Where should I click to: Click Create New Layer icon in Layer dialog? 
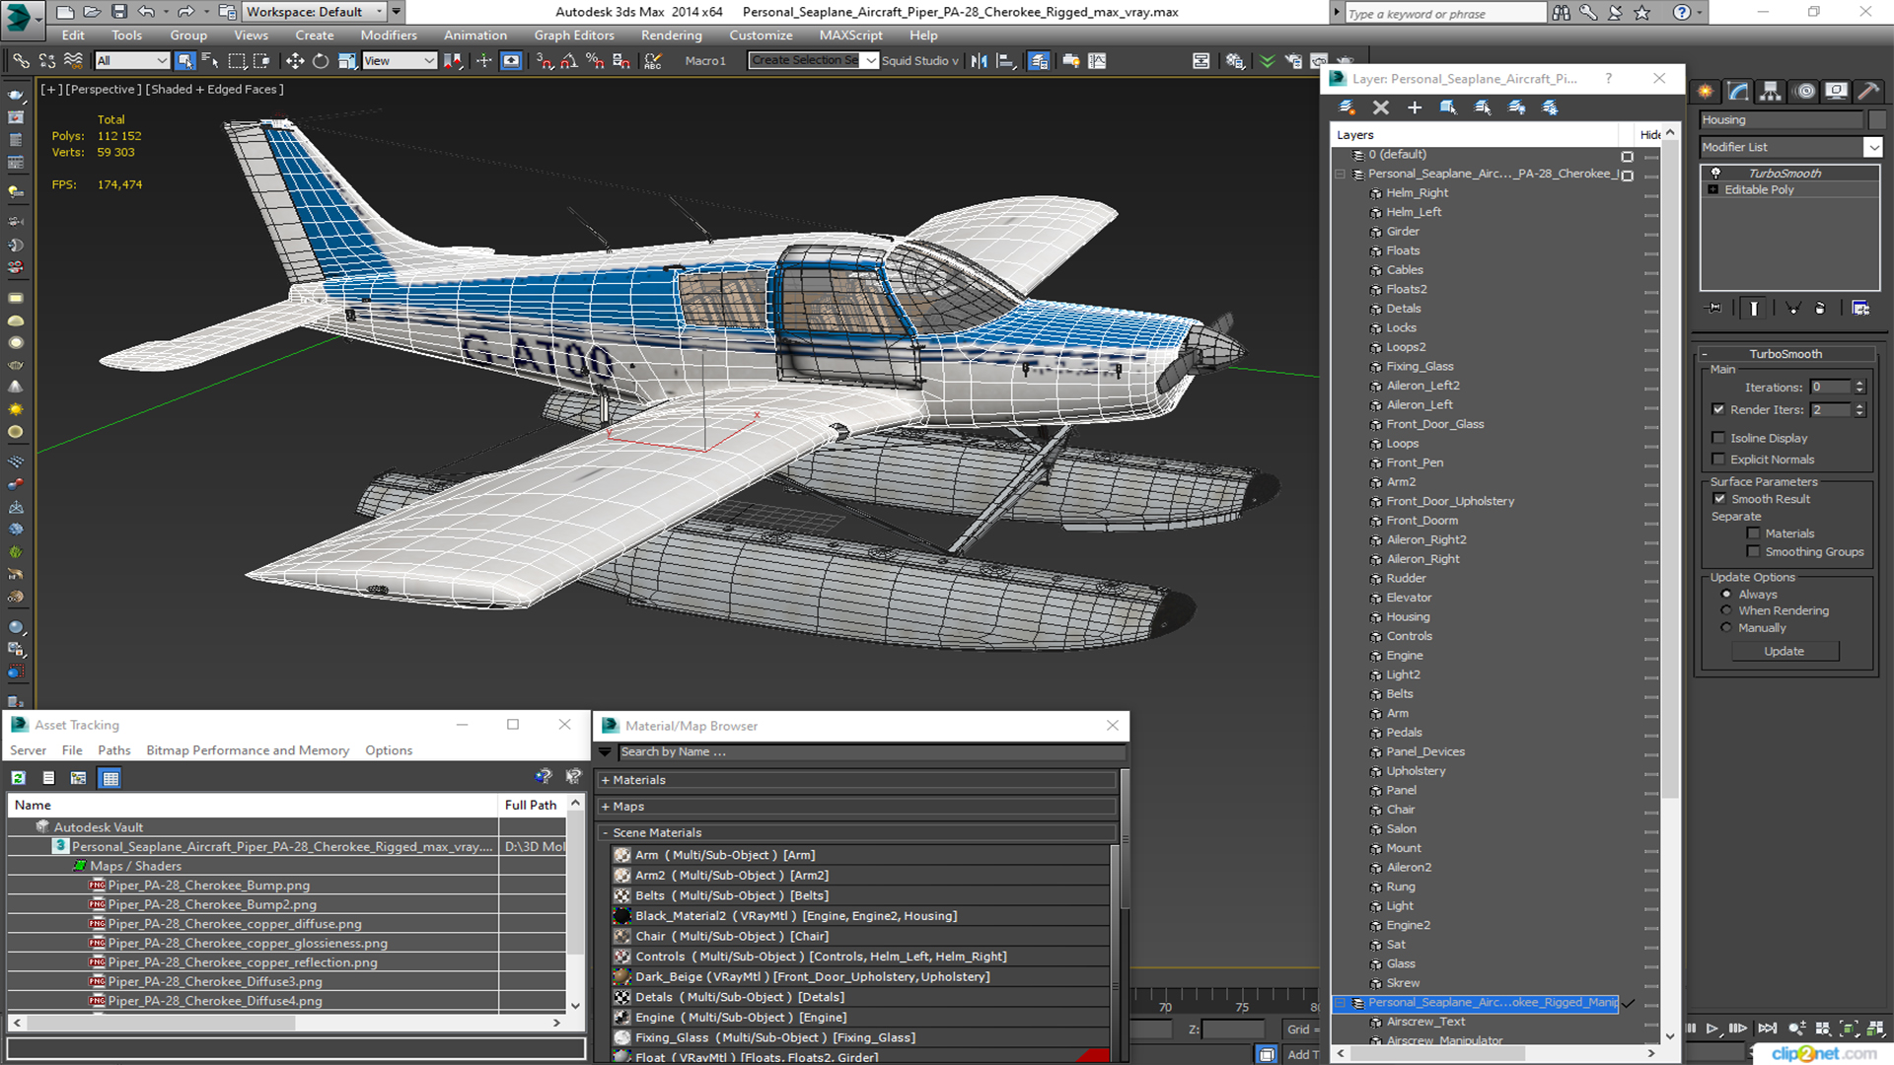pos(1347,107)
